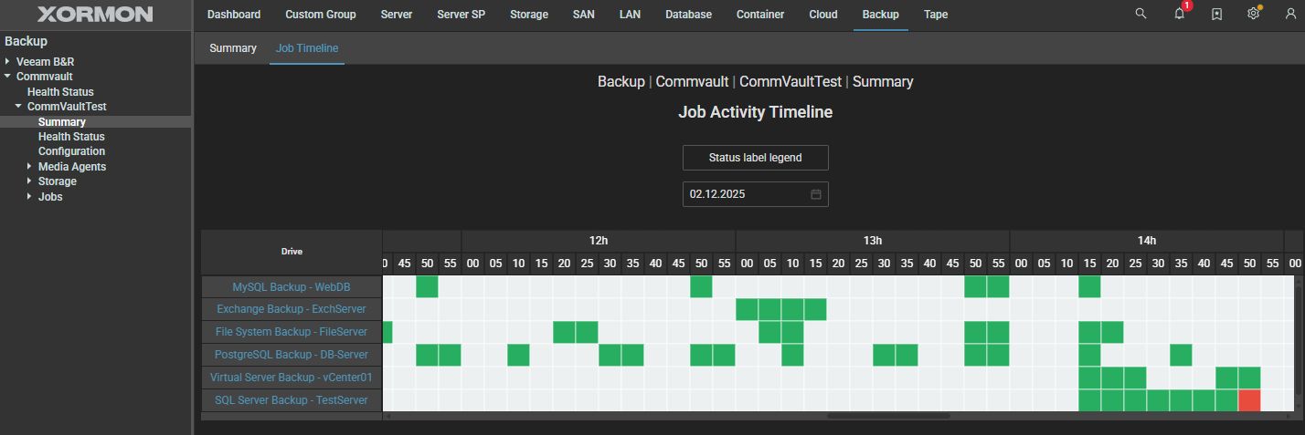Open the settings gear icon
1305x435 pixels.
1254,14
